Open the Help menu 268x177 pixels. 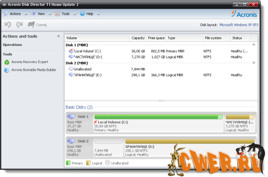pyautogui.click(x=90, y=14)
